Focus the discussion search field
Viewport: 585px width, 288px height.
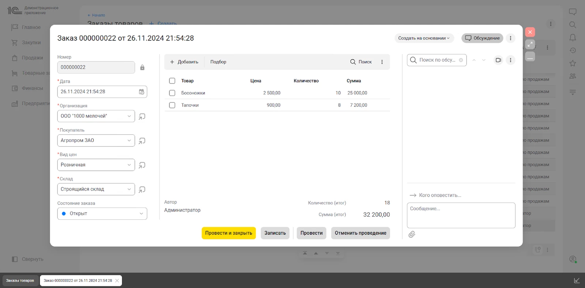[437, 60]
